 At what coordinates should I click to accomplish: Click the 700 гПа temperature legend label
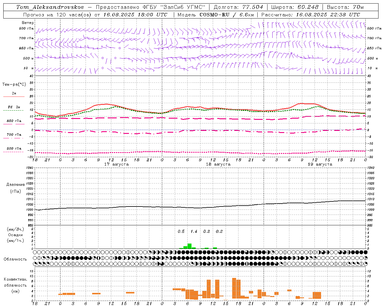coord(14,135)
